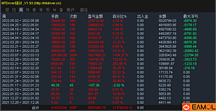216x111 pixels.
Task: Click the 余额 column header
Action: click(163, 17)
